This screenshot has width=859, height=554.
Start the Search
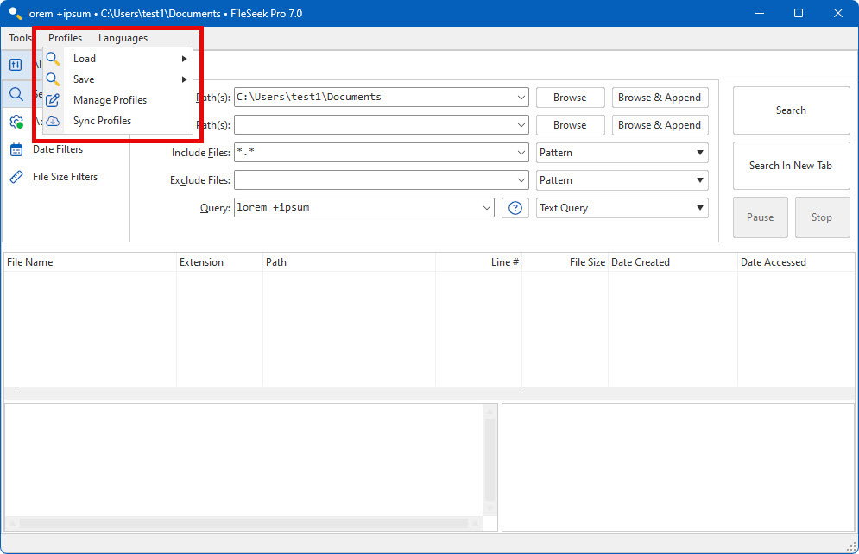coord(791,110)
